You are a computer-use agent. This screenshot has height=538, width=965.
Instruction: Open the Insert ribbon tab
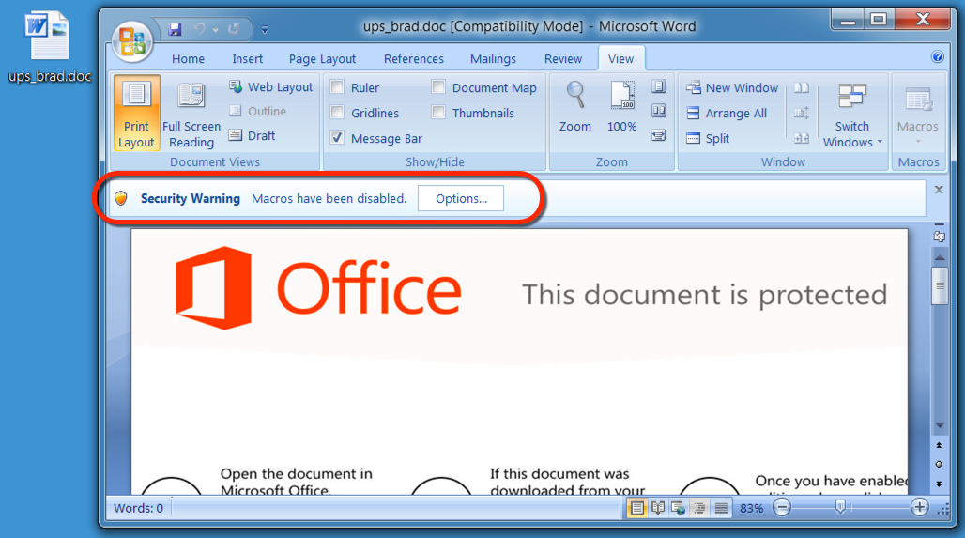248,59
